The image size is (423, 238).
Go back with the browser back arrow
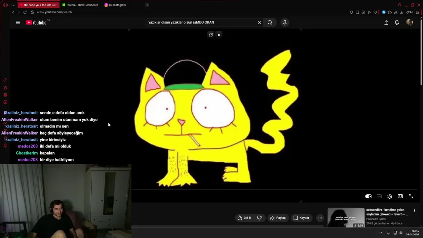13,12
